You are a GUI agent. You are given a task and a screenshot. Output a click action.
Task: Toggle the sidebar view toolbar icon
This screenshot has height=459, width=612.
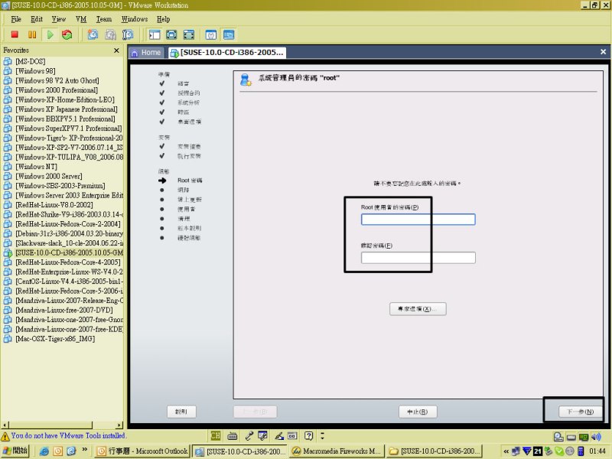coord(155,34)
